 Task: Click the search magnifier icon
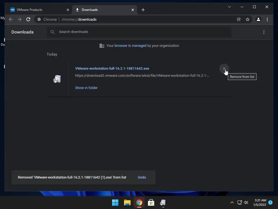tap(52, 32)
